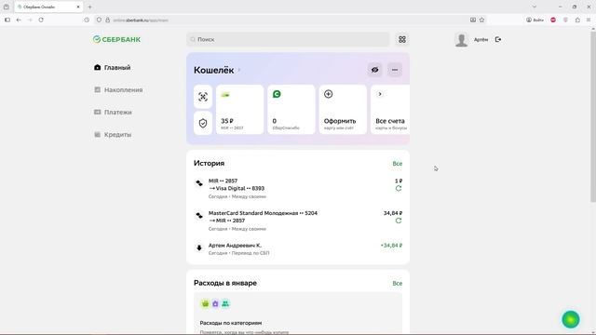Open Расходы по категориям block
The width and height of the screenshot is (596, 335).
298,314
